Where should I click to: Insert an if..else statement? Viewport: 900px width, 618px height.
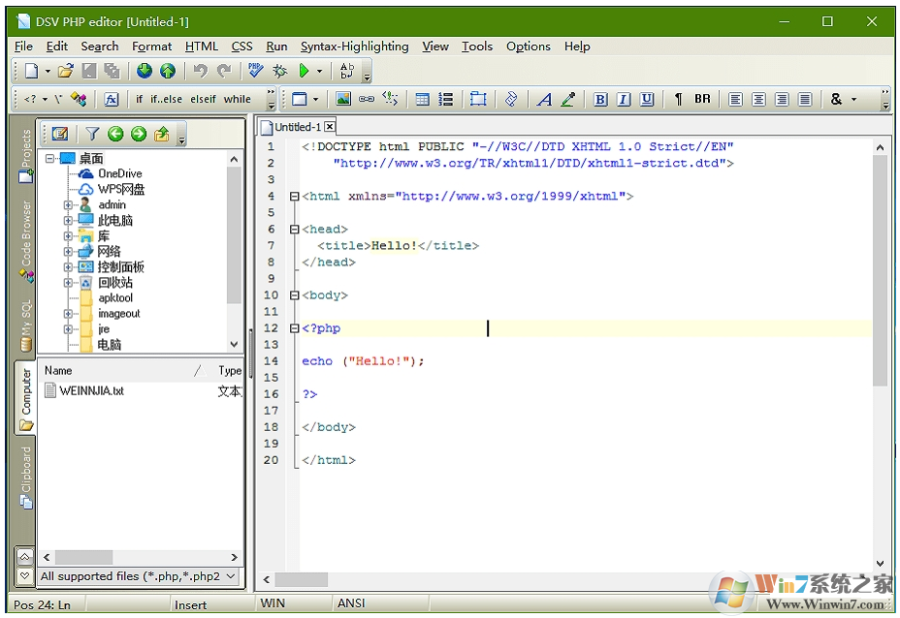pos(166,98)
